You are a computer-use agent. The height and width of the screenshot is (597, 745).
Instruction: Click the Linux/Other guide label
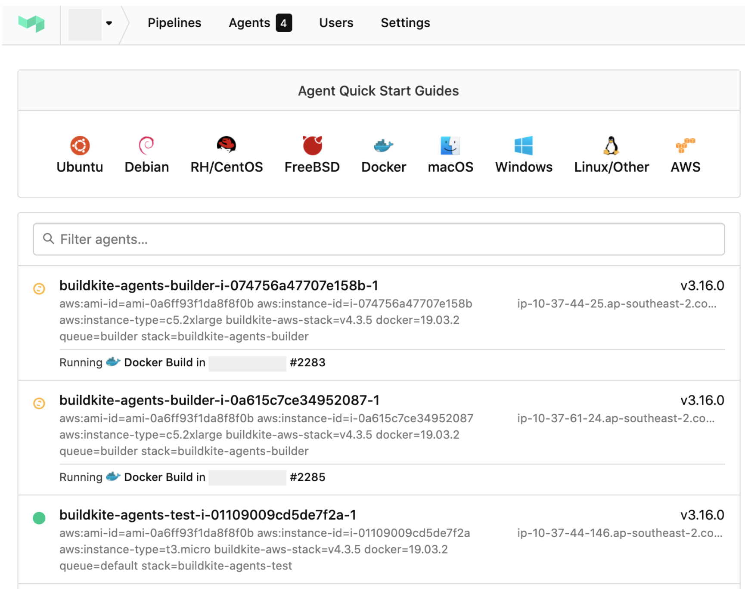612,167
